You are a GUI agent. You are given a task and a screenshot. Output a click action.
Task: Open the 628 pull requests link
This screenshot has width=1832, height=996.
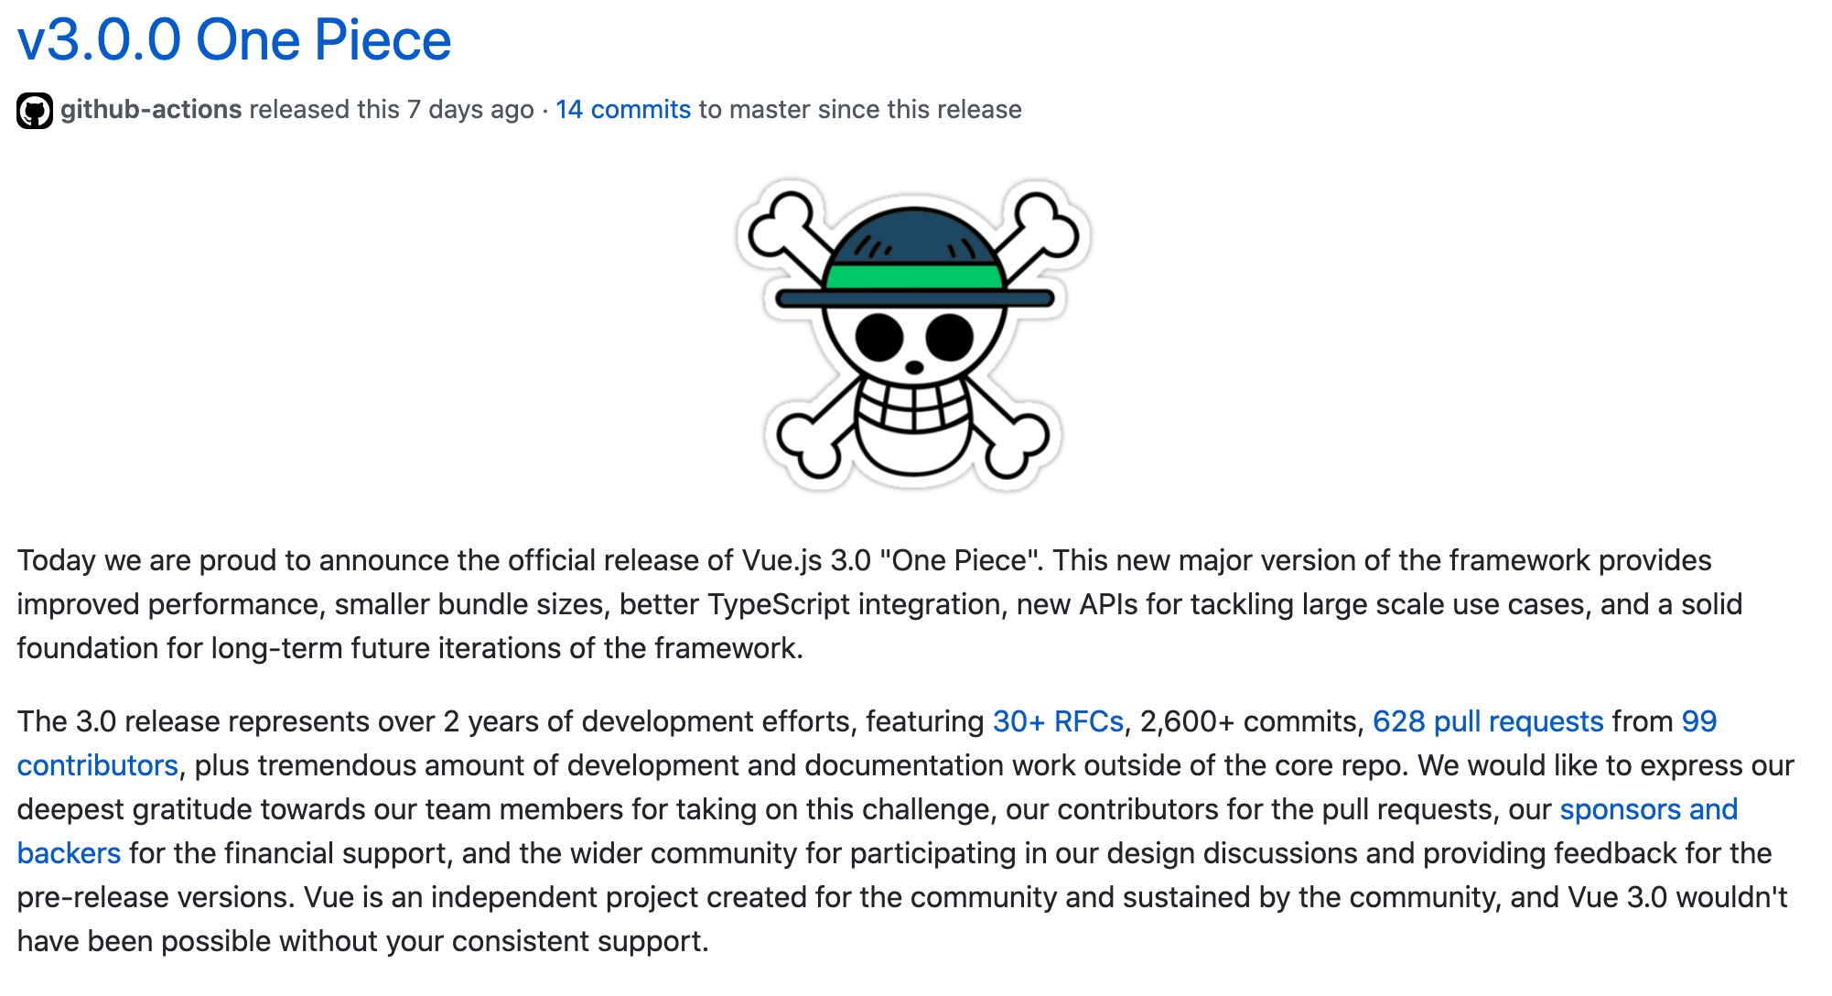click(x=1488, y=721)
